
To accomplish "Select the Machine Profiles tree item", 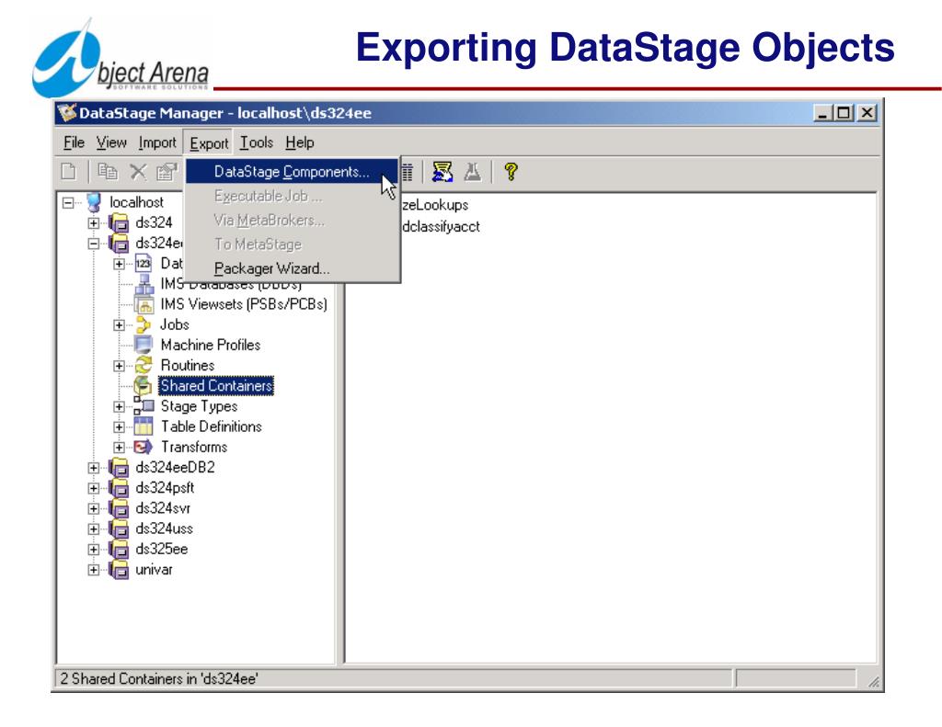I will [211, 345].
